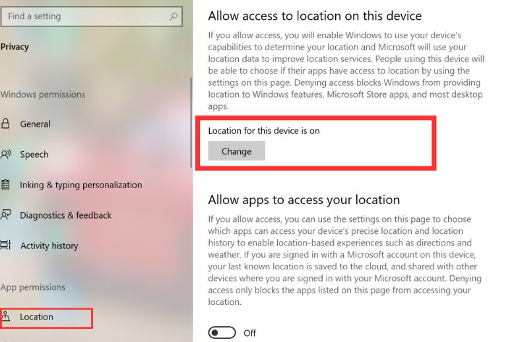Toggle the app location access switch
The height and width of the screenshot is (342, 518).
[222, 333]
